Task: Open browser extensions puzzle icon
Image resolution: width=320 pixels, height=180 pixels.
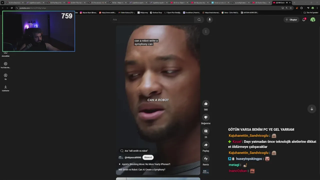Action: pos(301,8)
